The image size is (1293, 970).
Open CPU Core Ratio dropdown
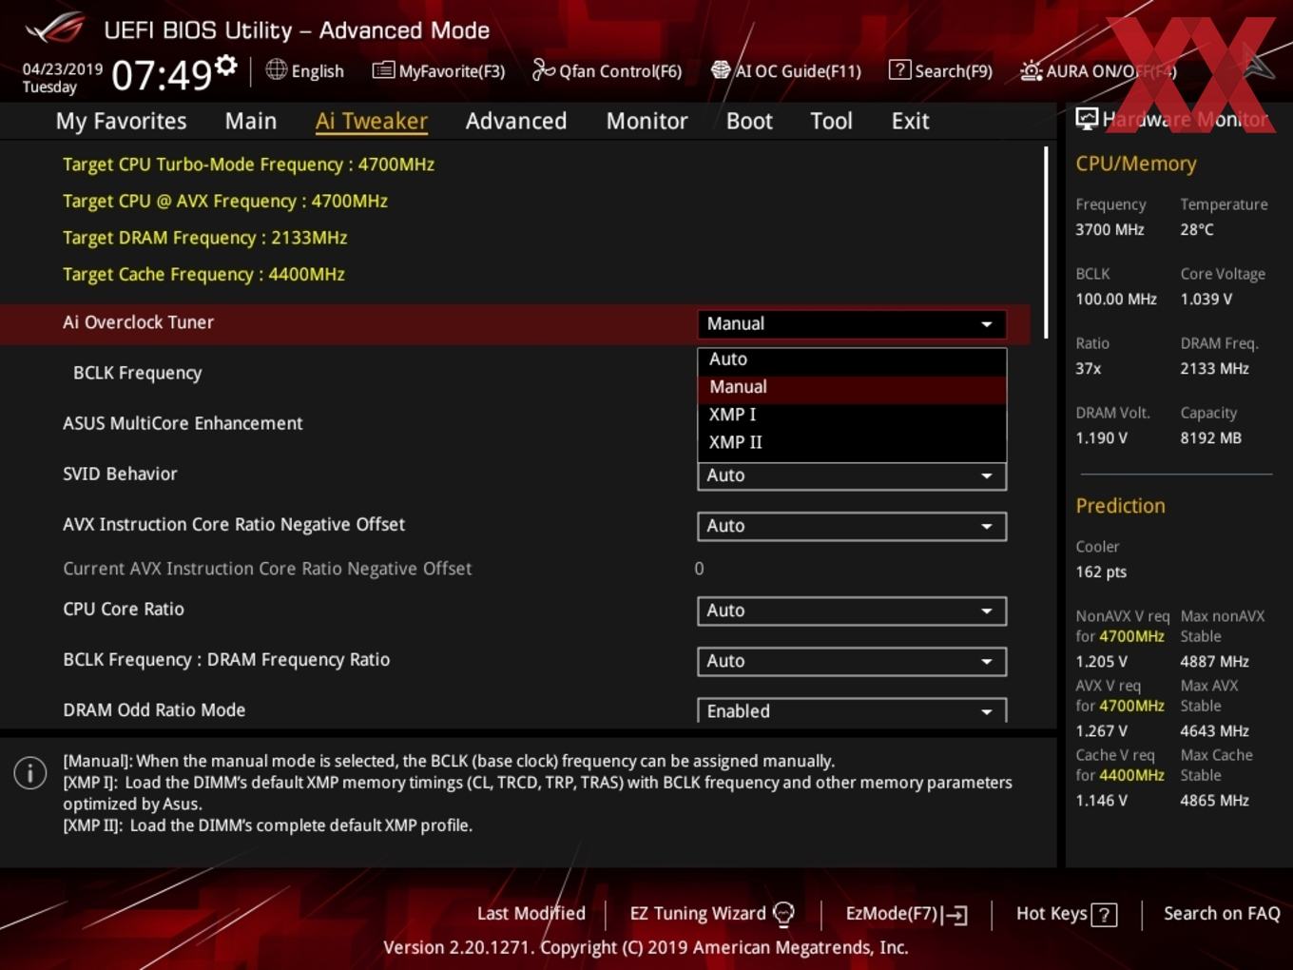[852, 611]
